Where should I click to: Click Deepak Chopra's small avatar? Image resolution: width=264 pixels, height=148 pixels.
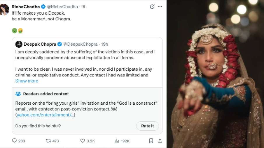[x=19, y=44]
